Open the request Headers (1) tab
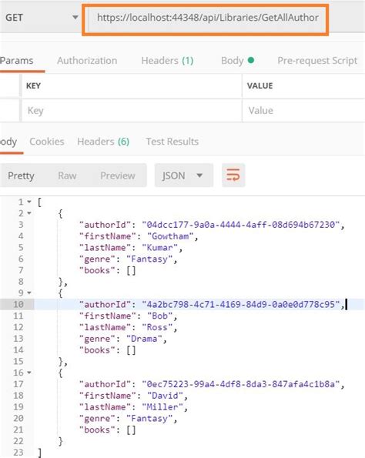Screen dimensions: 365x458 coord(167,61)
